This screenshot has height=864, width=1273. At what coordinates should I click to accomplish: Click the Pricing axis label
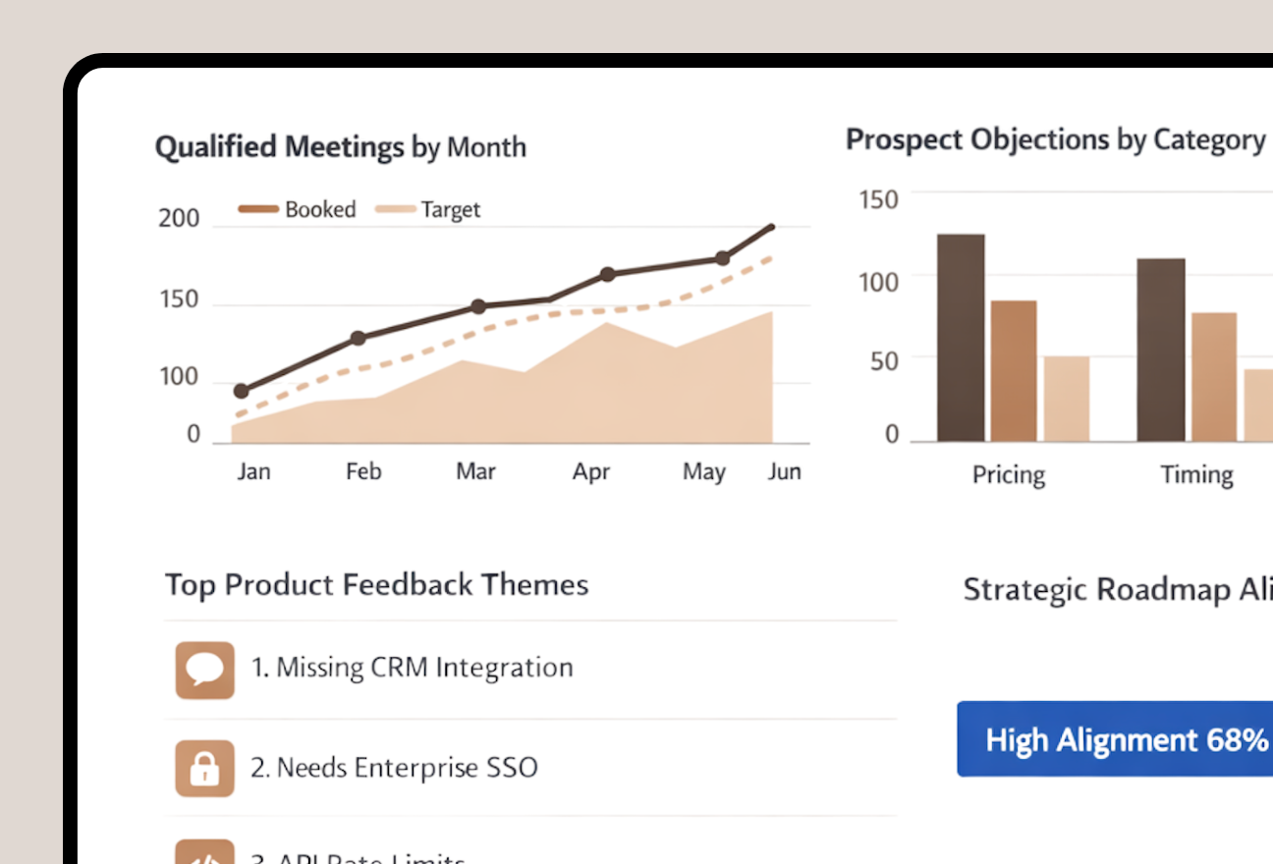(x=1008, y=475)
